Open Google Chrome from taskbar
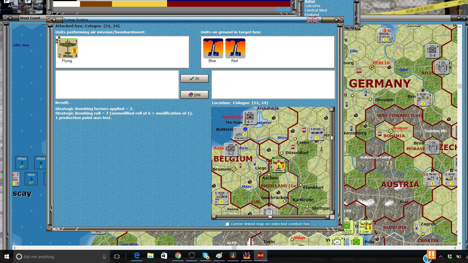The image size is (468, 263). 178,256
